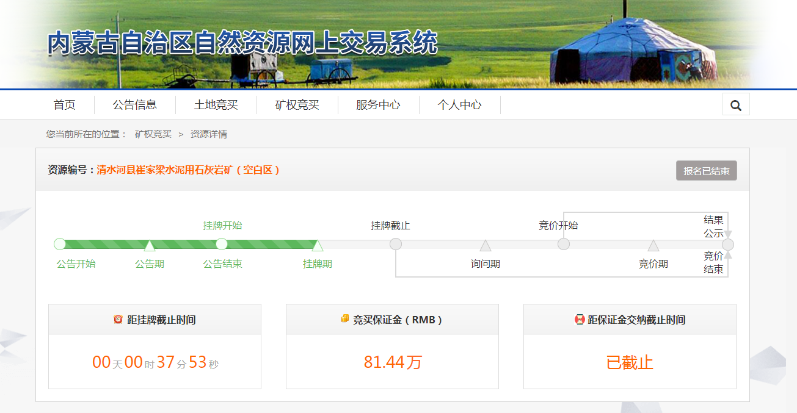Image resolution: width=797 pixels, height=413 pixels.
Task: Click the alarm clock icon beside 距挂牌截止时间
Action: 118,319
